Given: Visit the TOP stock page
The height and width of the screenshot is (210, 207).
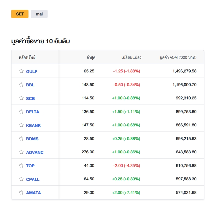Looking at the screenshot, I should pyautogui.click(x=30, y=166).
